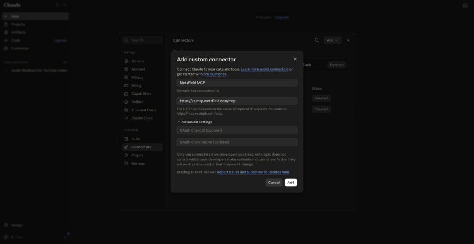Open Capabilities settings
Image resolution: width=474 pixels, height=244 pixels.
pos(142,94)
